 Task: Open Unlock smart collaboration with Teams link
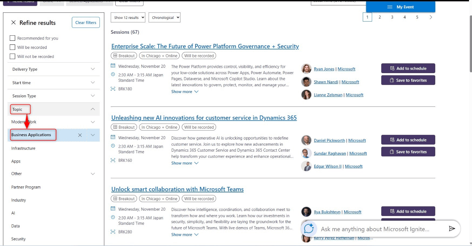point(177,189)
